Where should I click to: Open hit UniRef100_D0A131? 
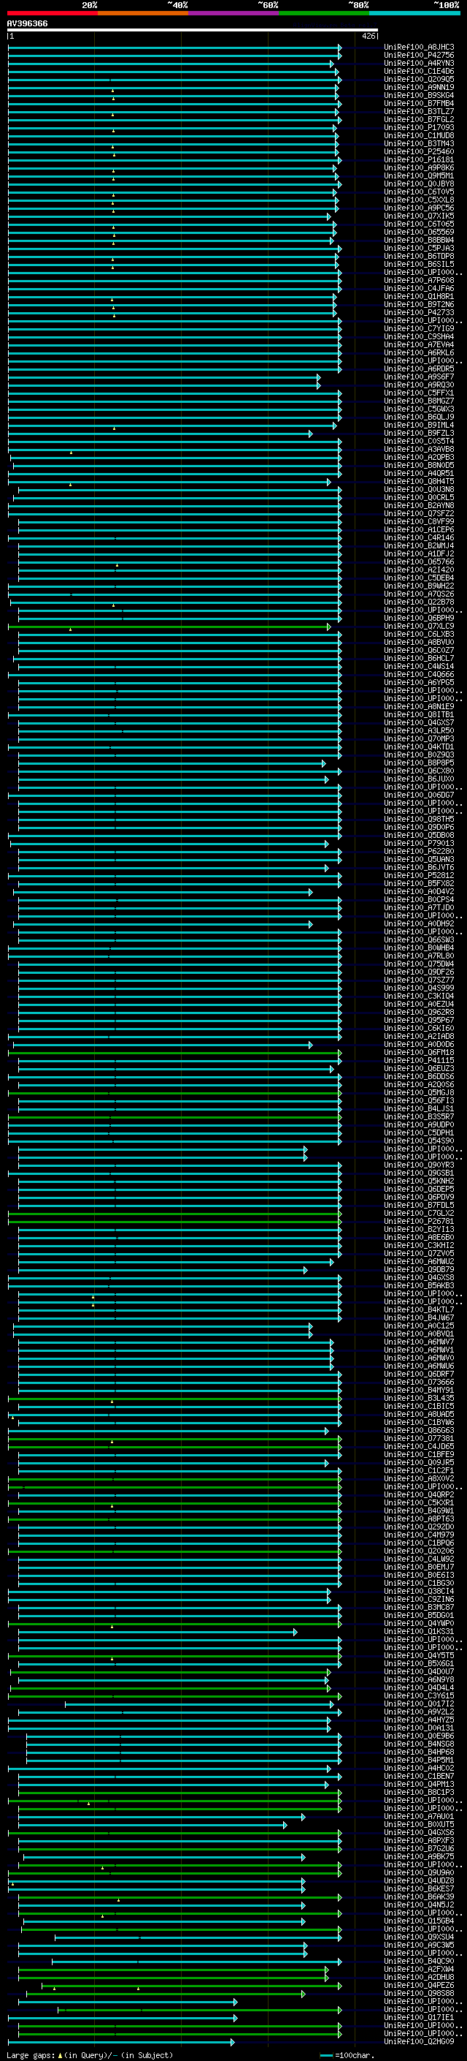click(419, 1728)
